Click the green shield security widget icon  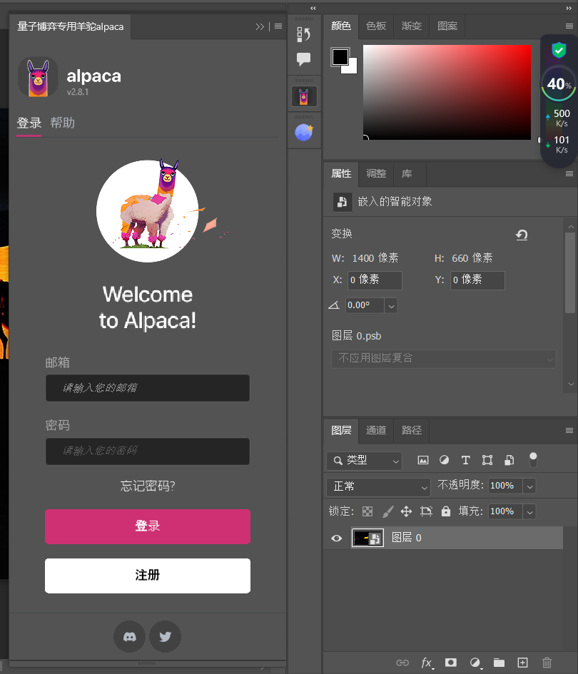tap(559, 51)
